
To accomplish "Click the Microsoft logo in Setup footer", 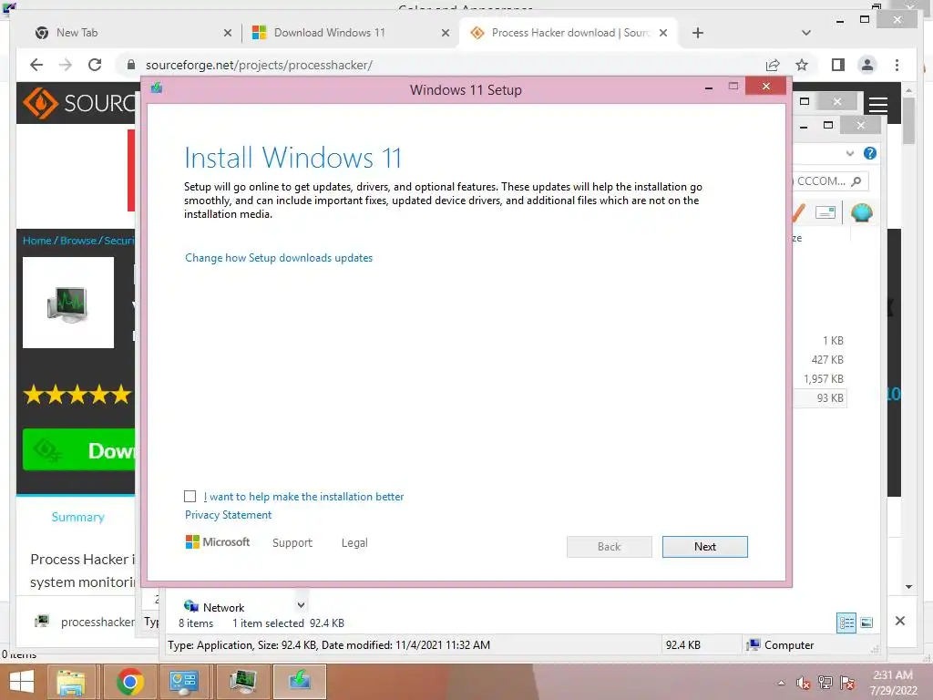I will [x=217, y=542].
